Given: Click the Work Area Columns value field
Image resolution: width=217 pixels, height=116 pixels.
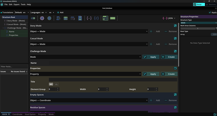Looking at the screenshot, I should coord(198,28).
